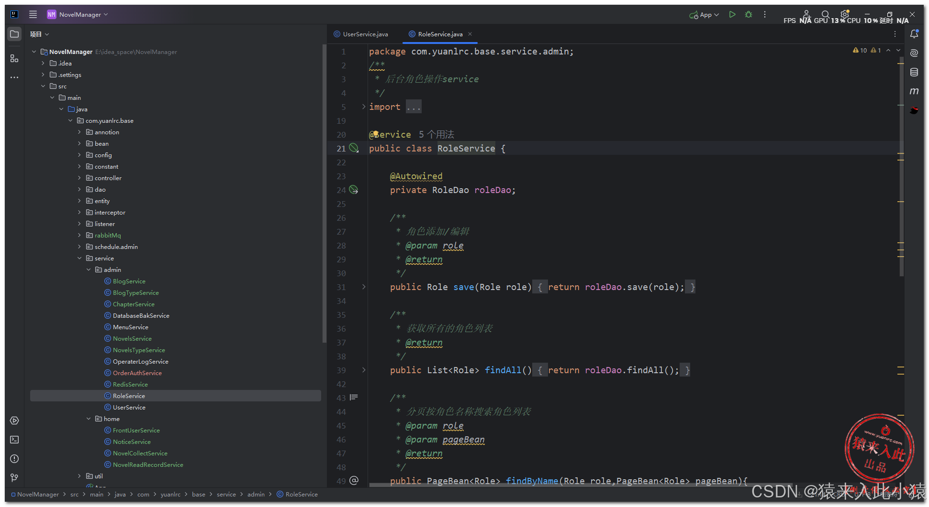
Task: Click admin in breadcrumb bar
Action: 256,494
